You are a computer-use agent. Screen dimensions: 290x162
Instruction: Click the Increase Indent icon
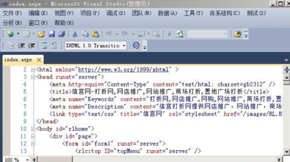tap(31, 45)
